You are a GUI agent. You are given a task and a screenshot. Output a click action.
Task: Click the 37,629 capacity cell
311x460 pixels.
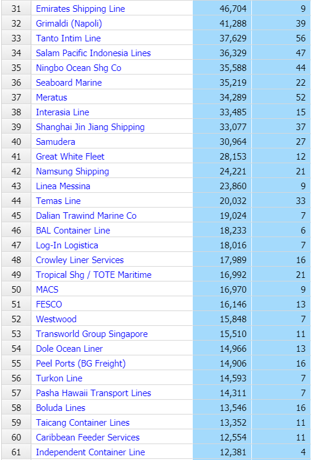(222, 38)
